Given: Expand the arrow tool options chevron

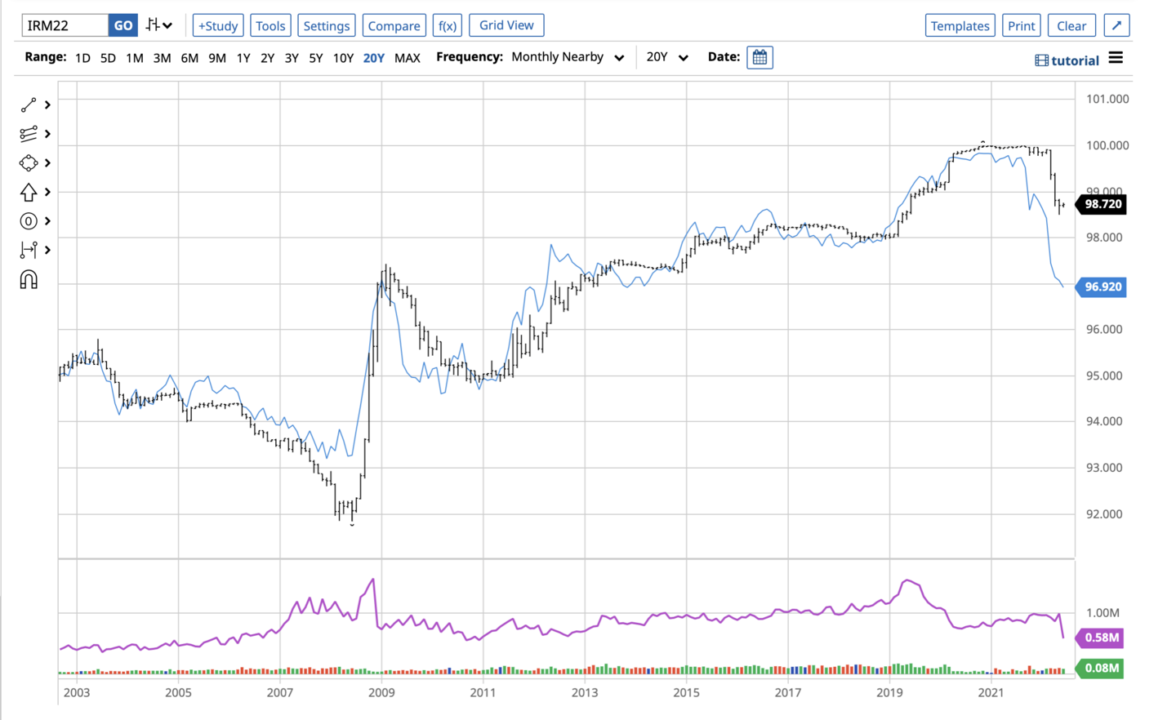Looking at the screenshot, I should point(47,192).
